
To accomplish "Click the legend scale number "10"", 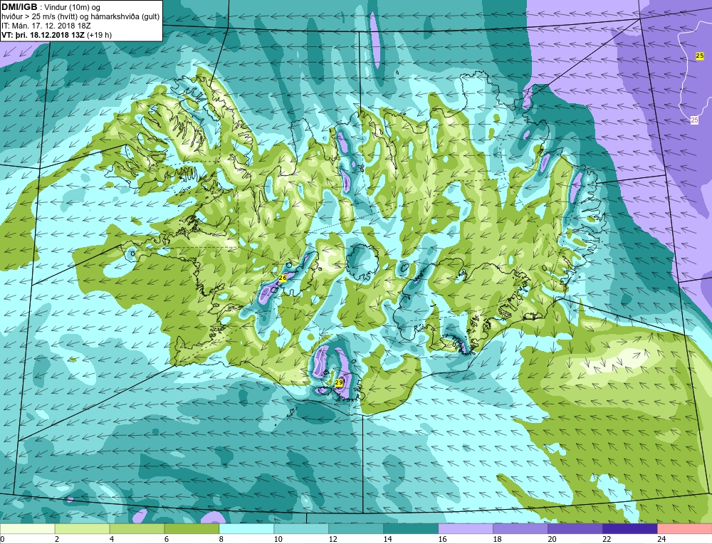I will 278,539.
